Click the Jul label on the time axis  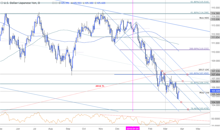[35, 129]
